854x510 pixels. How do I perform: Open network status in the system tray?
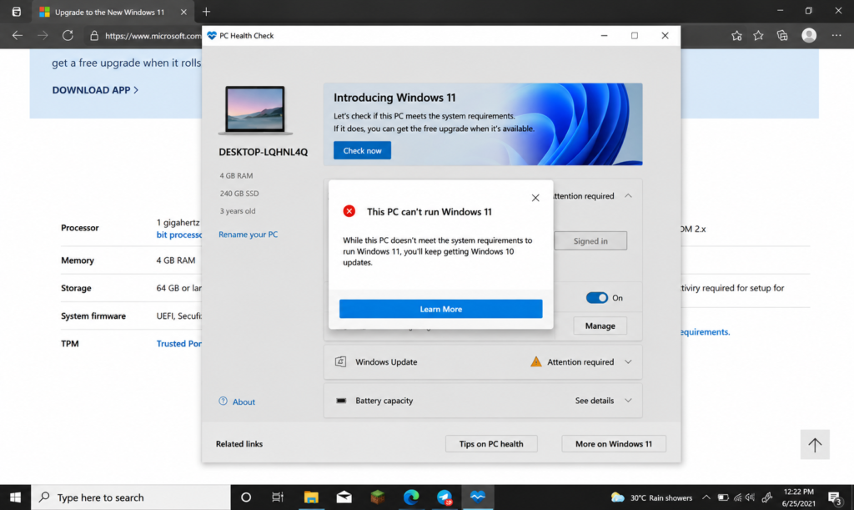click(737, 497)
